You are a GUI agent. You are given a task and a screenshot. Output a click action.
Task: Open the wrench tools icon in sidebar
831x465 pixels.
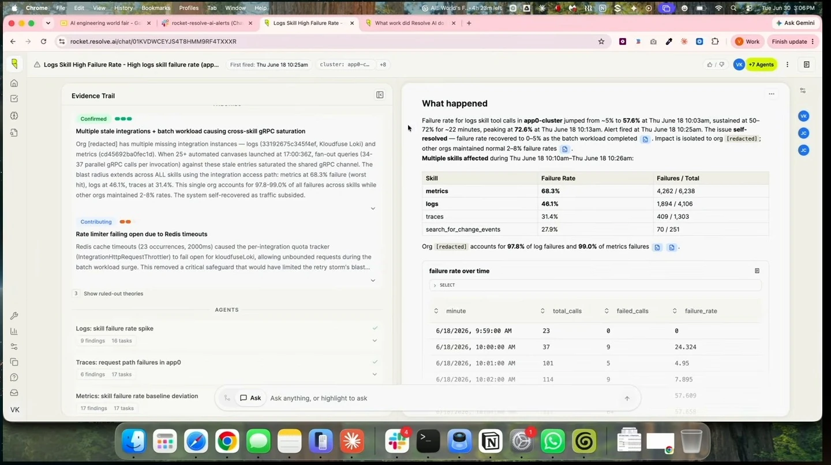tap(14, 316)
